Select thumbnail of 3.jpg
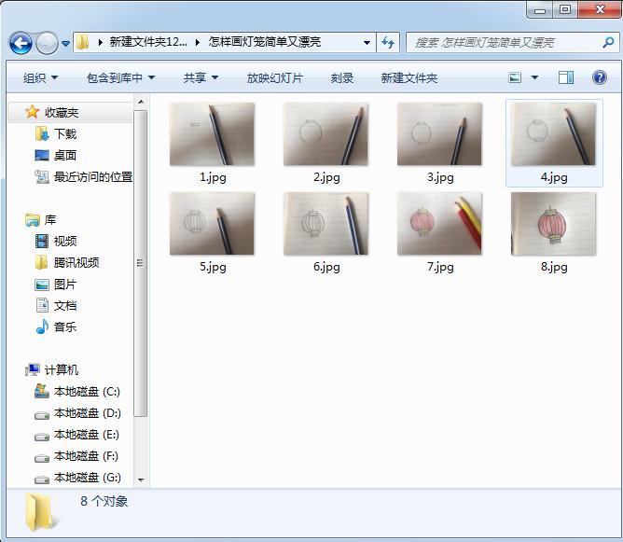Screen dimensions: 623x542 pyautogui.click(x=439, y=134)
